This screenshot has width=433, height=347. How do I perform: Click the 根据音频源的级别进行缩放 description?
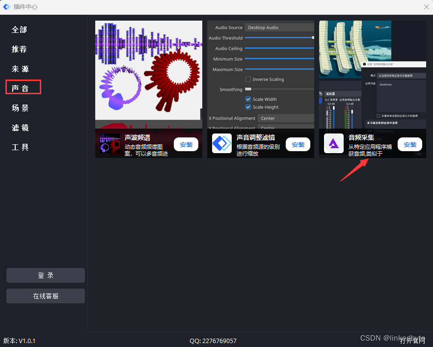pyautogui.click(x=258, y=150)
